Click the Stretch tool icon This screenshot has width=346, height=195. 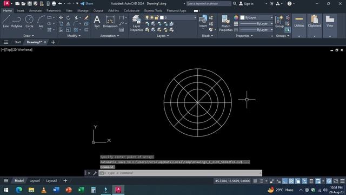61,30
